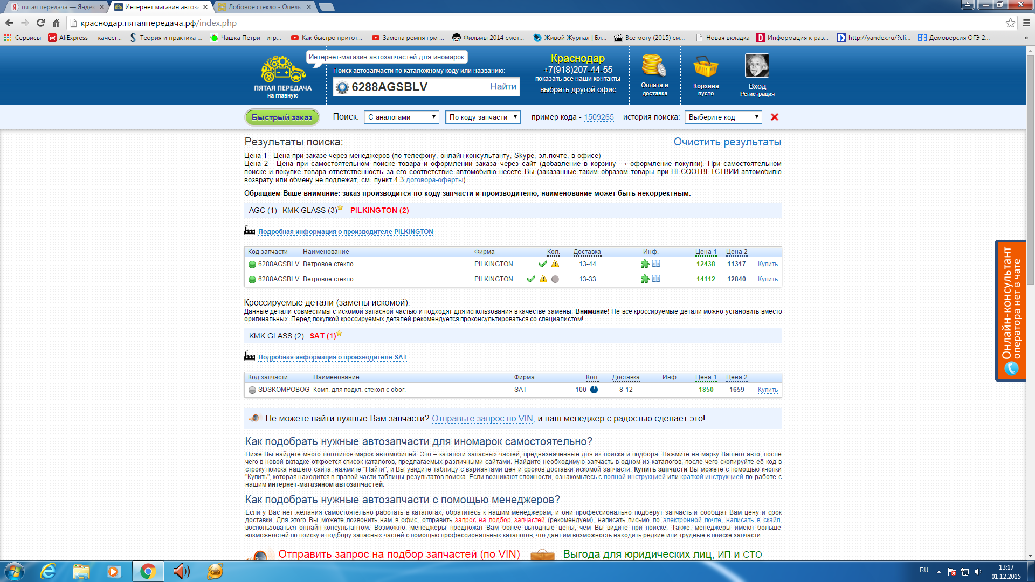Click the example code 1509265 link
1035x582 pixels.
click(x=599, y=117)
